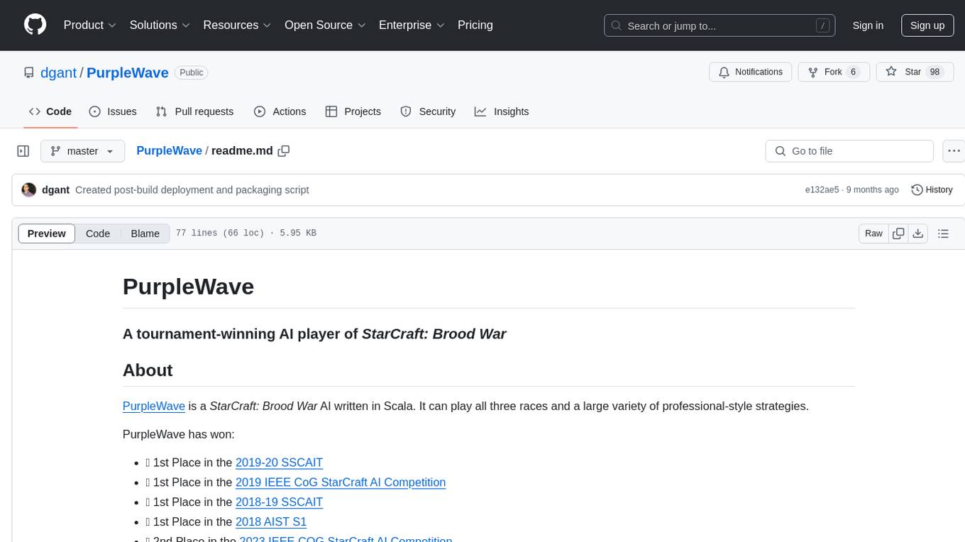Open the GitHub homepage logo

[x=35, y=25]
